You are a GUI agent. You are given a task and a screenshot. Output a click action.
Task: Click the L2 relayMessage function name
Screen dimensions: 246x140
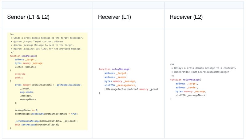(191, 80)
